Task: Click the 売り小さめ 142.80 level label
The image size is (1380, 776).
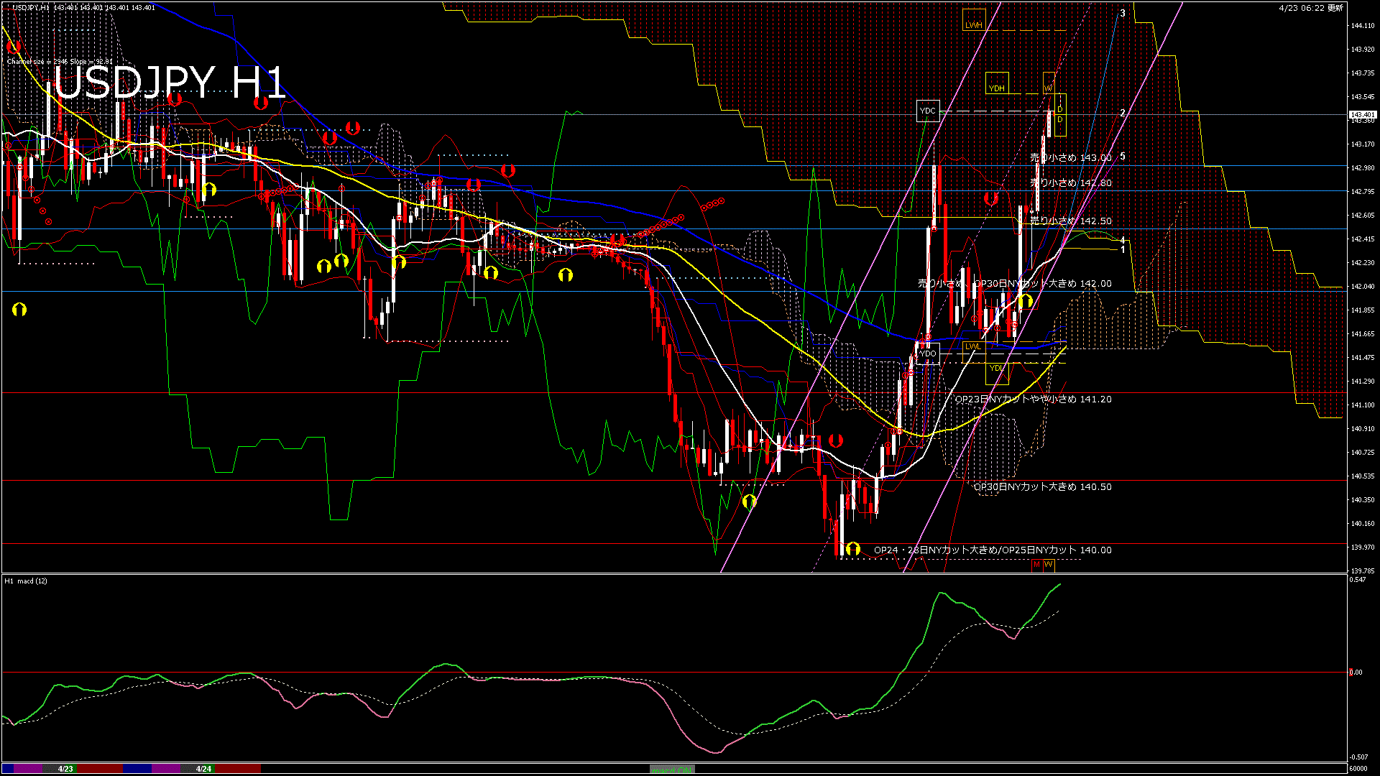Action: pos(1070,183)
